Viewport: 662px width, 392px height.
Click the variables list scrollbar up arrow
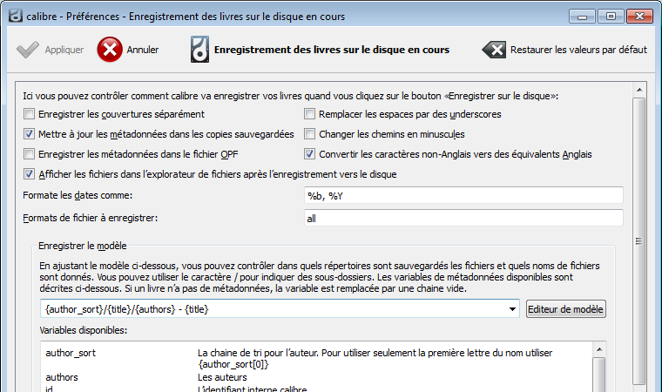coord(599,349)
